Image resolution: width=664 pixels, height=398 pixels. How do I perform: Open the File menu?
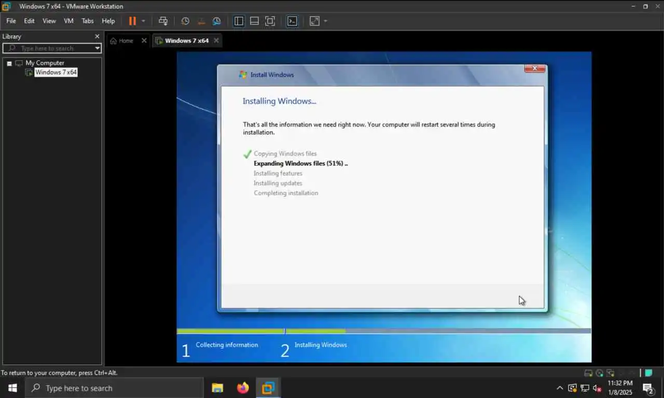pyautogui.click(x=11, y=21)
